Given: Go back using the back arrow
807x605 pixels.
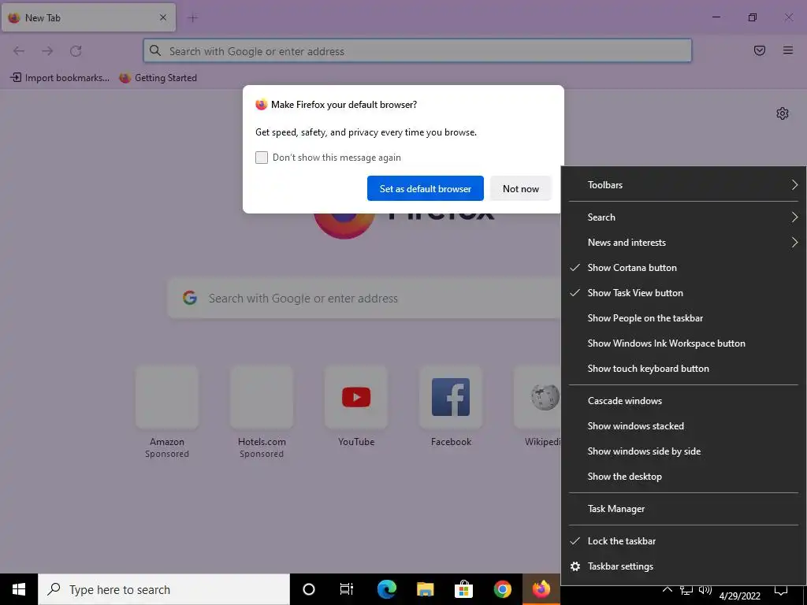Looking at the screenshot, I should click(x=19, y=51).
